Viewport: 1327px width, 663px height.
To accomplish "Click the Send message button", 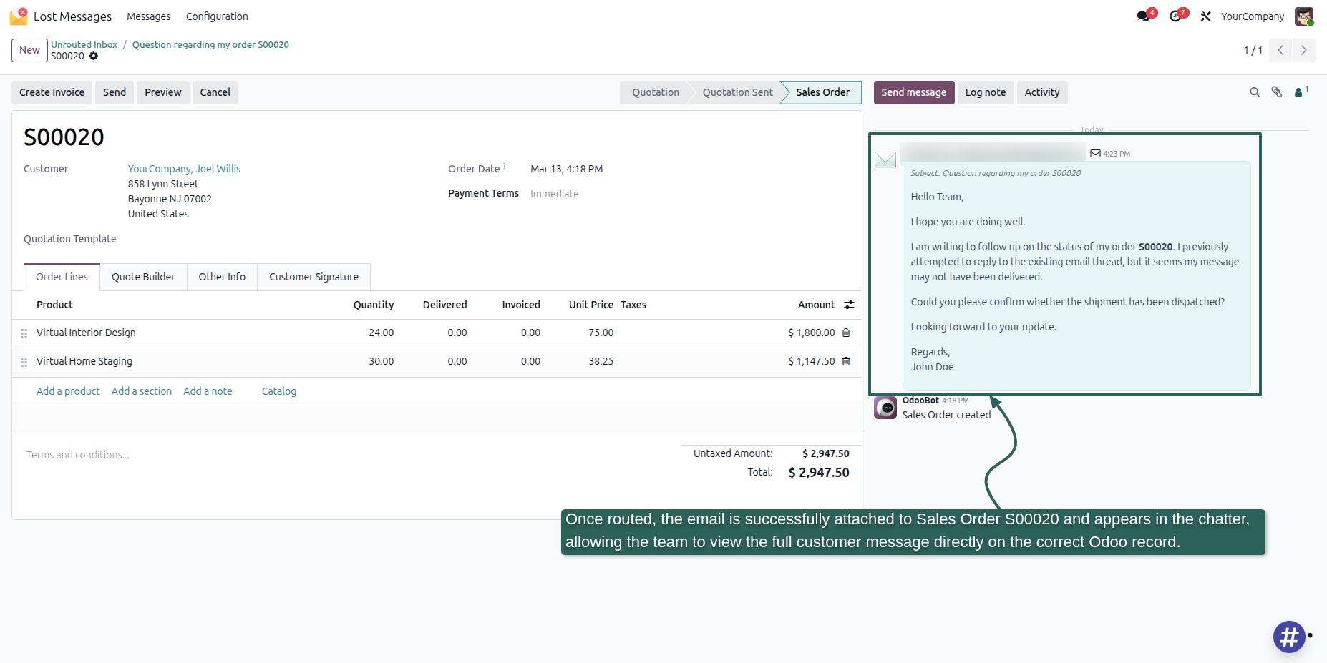I will click(x=914, y=92).
